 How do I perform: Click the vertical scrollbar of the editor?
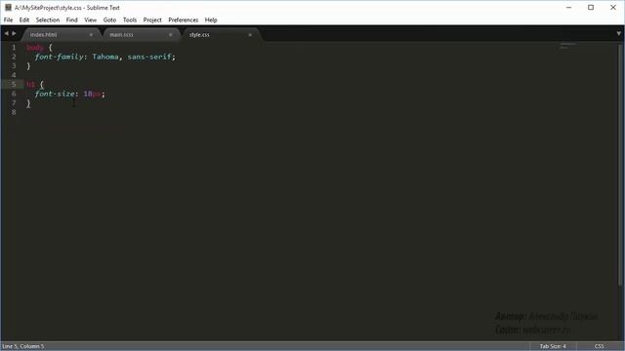pyautogui.click(x=620, y=164)
